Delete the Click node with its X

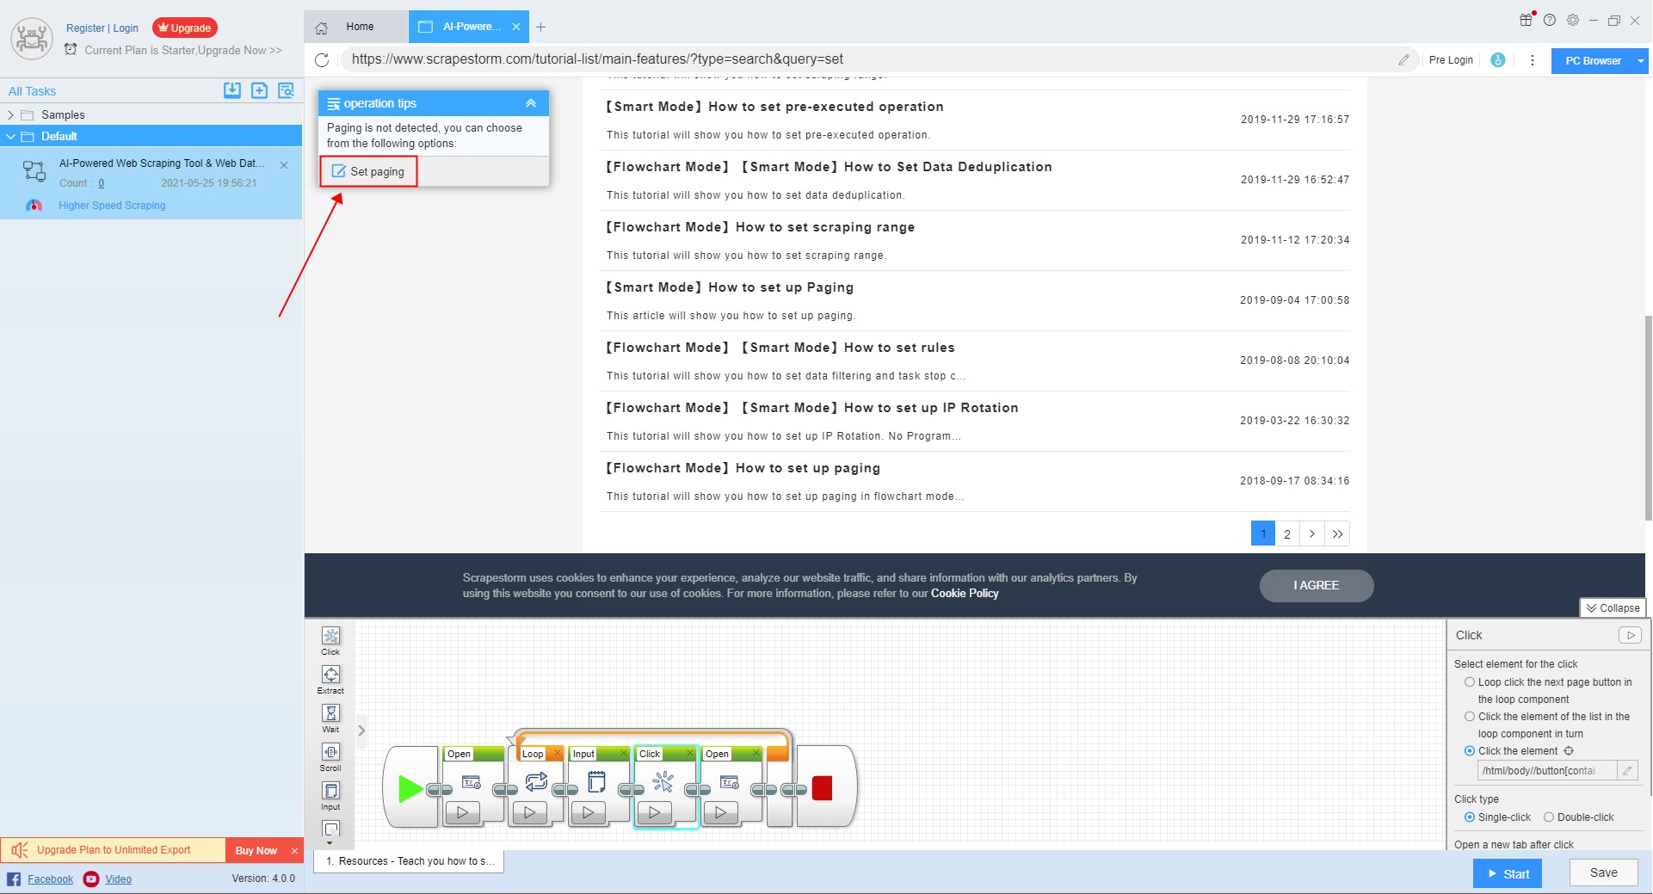pos(689,753)
